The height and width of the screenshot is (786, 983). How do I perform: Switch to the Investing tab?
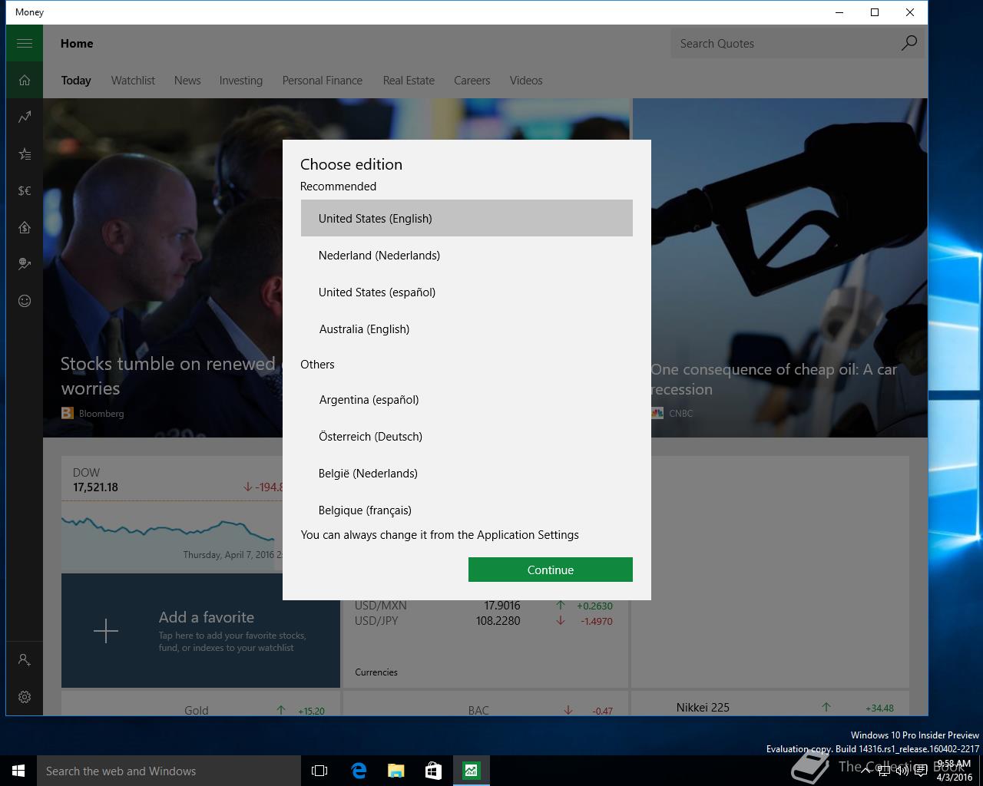tap(241, 81)
